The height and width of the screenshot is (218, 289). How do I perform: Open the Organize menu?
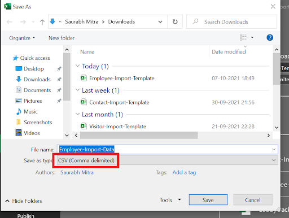[x=22, y=38]
